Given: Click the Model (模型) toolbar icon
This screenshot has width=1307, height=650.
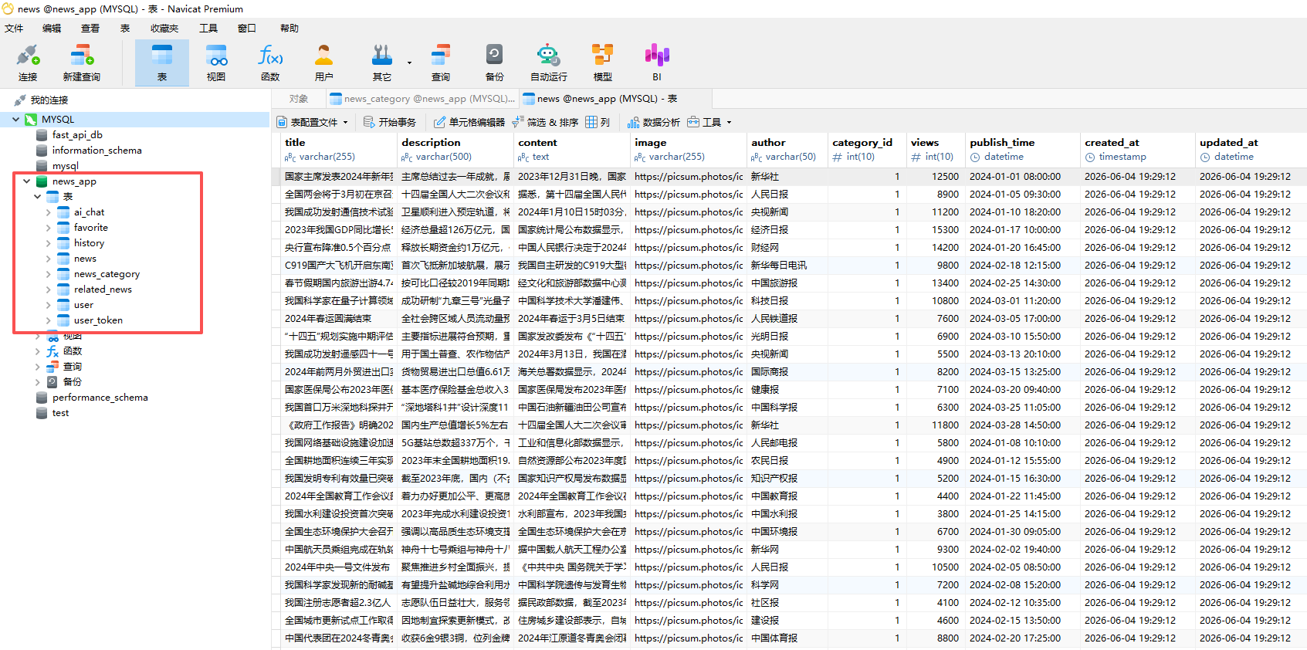Looking at the screenshot, I should [x=602, y=63].
